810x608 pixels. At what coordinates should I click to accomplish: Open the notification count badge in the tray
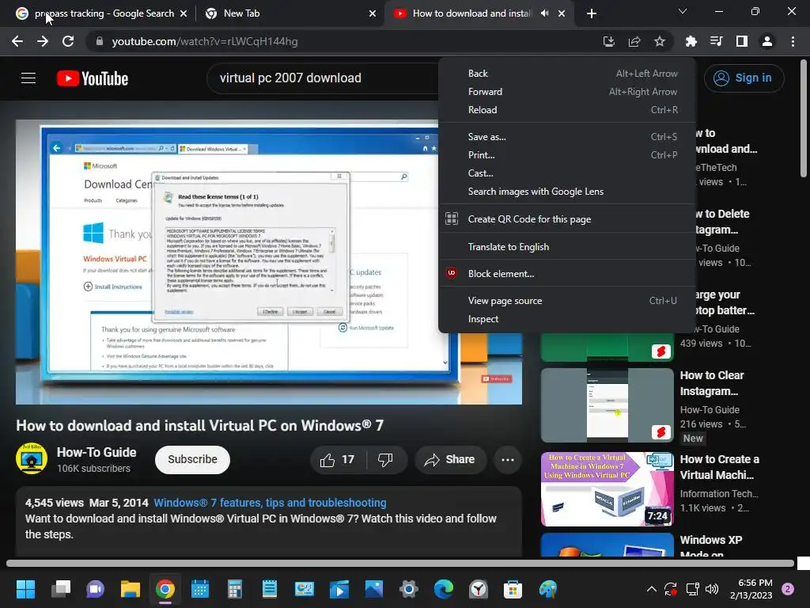(788, 589)
